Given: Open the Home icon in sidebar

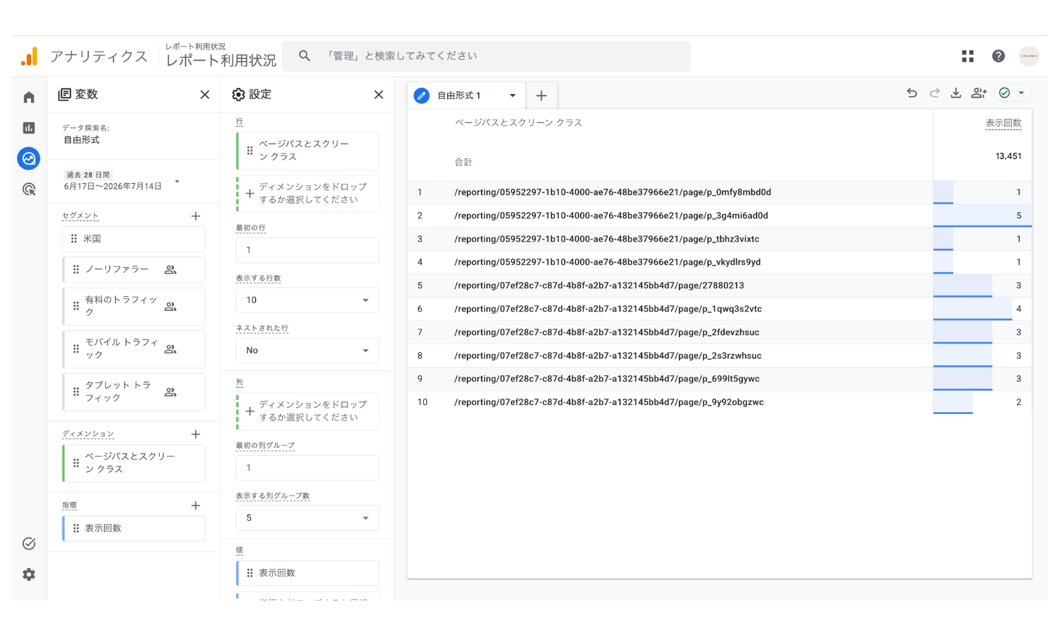Looking at the screenshot, I should click(x=29, y=98).
